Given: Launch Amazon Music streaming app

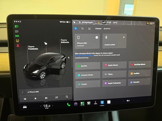Looking at the screenshot, I should [88, 75].
